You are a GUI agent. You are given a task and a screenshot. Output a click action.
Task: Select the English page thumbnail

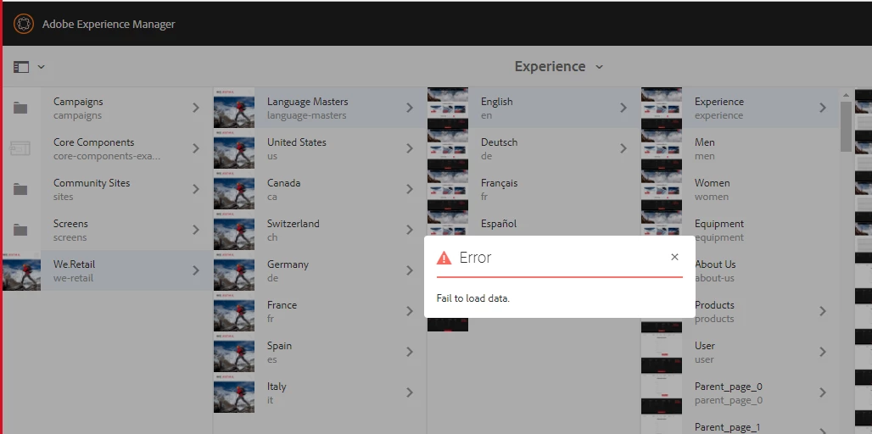(x=448, y=108)
